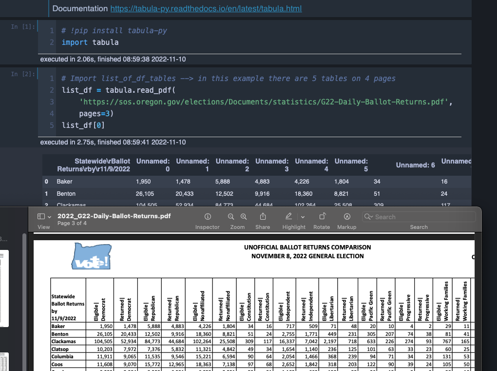Click the Preview sidebar scrollbar
The height and width of the screenshot is (371, 497).
pyautogui.click(x=24, y=302)
